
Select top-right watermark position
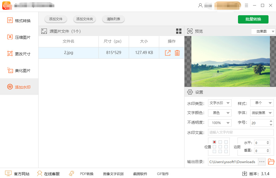coord(226,142)
